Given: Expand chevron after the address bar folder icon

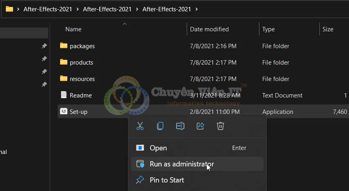Looking at the screenshot, I should coord(18,9).
